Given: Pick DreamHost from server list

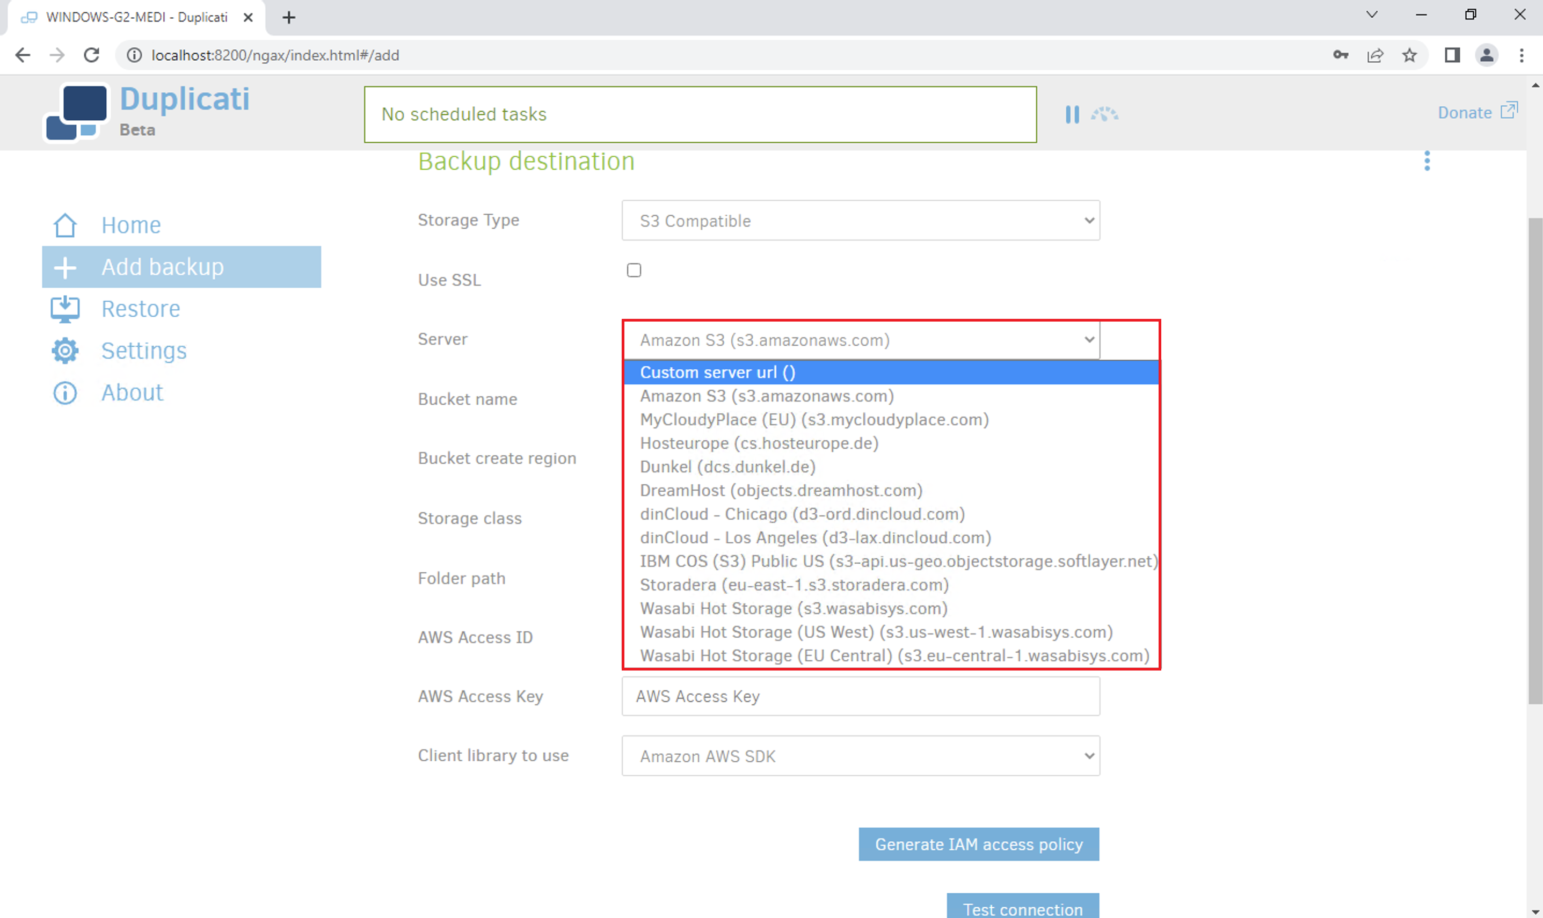Looking at the screenshot, I should [781, 491].
